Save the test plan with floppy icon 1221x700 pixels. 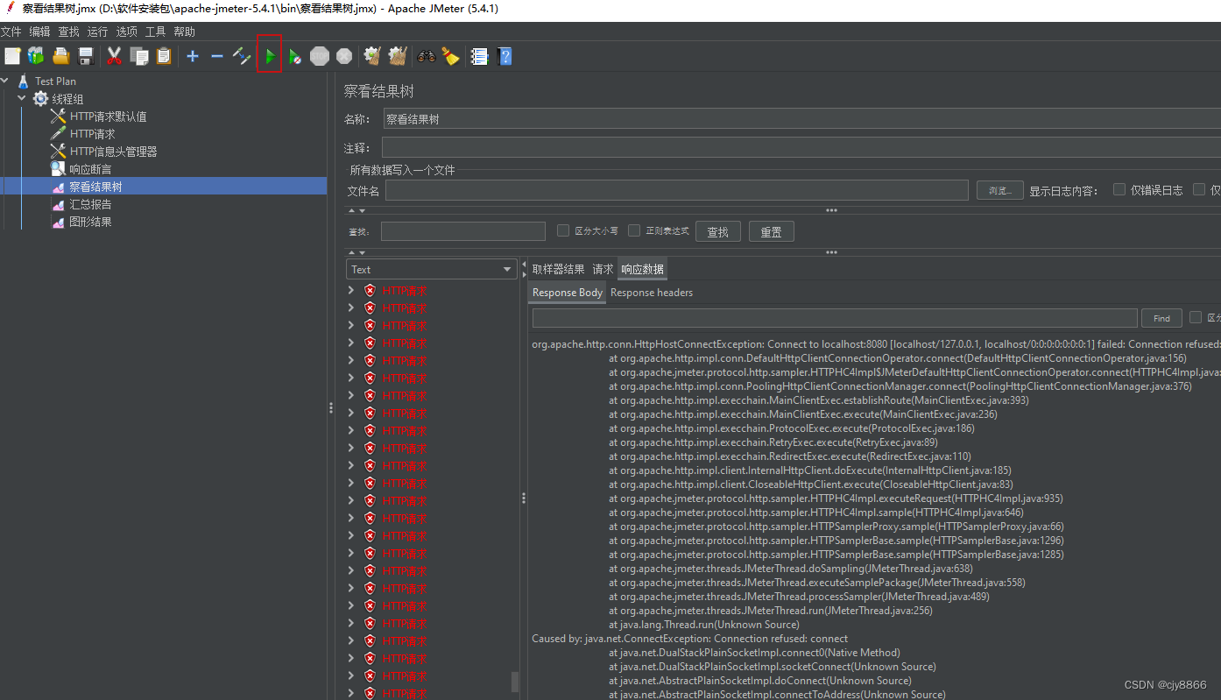click(x=86, y=56)
